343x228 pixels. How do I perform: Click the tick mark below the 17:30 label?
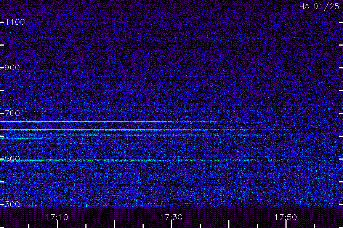(x=172, y=224)
